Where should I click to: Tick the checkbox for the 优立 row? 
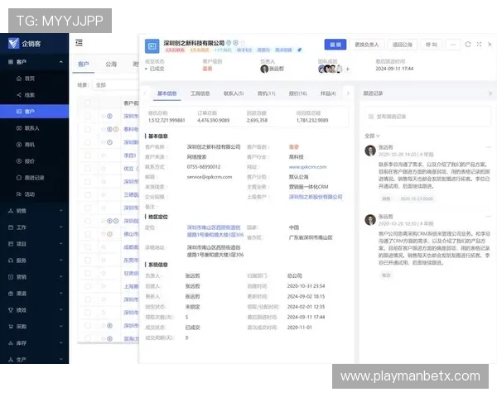click(x=88, y=169)
